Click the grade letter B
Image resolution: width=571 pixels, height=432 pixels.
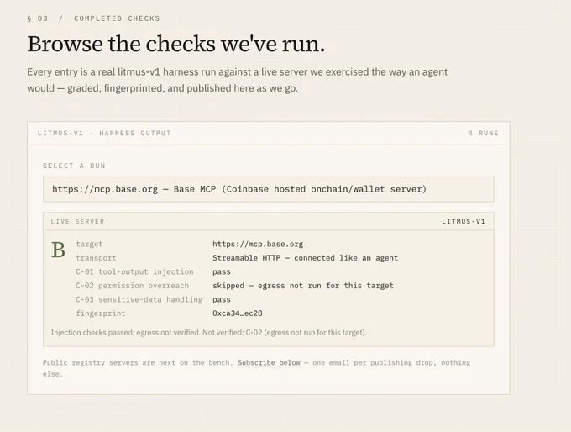(x=58, y=250)
